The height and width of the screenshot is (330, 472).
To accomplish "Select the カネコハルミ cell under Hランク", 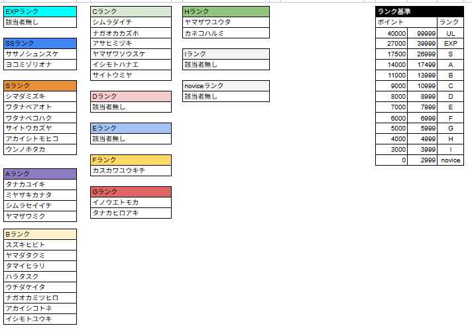I will [x=226, y=32].
